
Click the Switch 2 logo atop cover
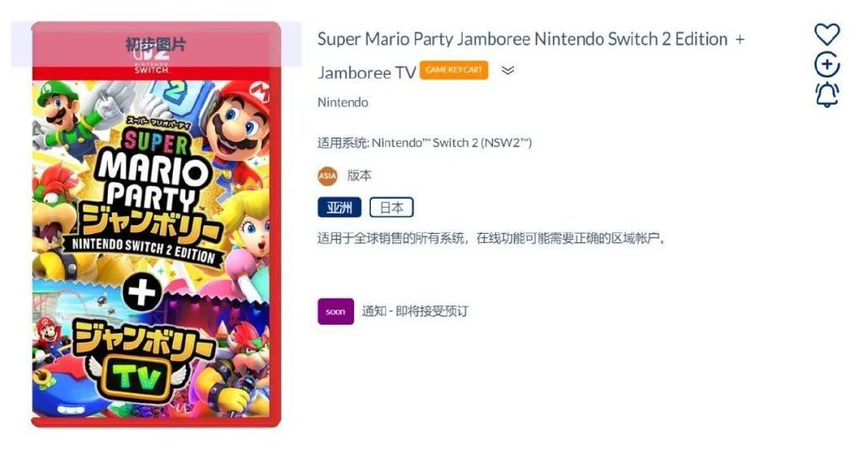click(x=152, y=60)
